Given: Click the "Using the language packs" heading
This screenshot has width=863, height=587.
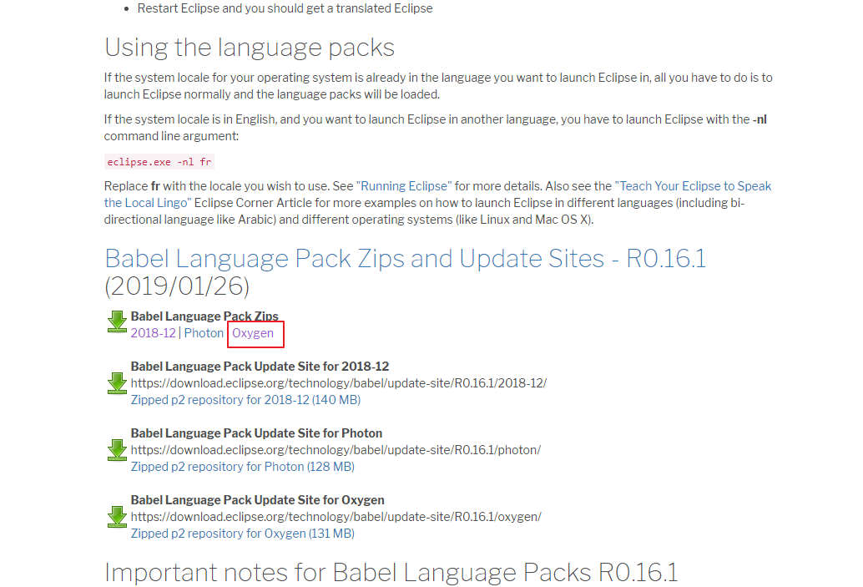Looking at the screenshot, I should (250, 48).
